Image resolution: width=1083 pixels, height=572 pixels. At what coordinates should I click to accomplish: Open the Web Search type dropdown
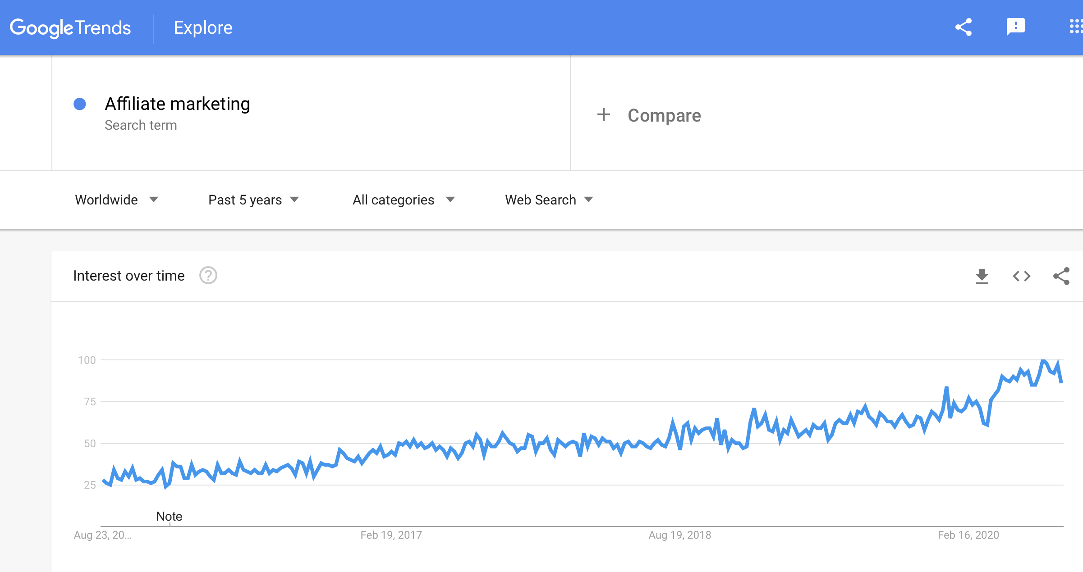coord(549,200)
